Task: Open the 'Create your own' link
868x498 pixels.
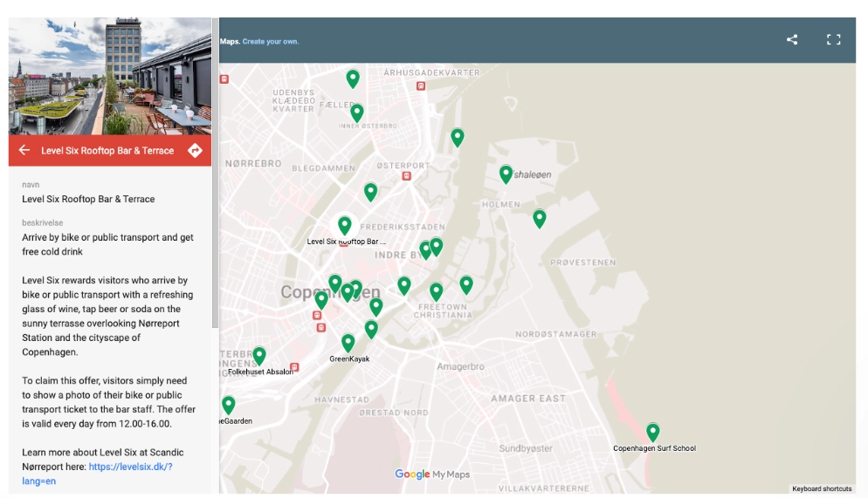Action: pos(271,42)
